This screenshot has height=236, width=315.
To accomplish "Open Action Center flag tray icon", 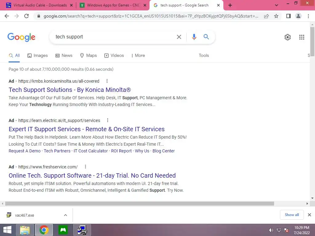I will click(x=286, y=230).
